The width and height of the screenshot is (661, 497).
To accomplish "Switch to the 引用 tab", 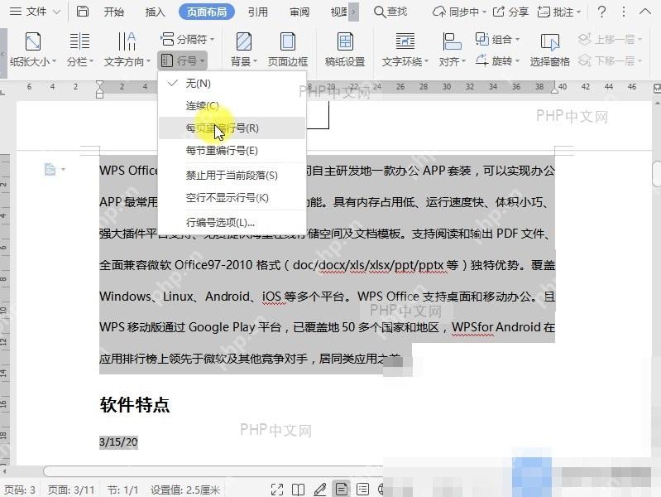I will 257,12.
